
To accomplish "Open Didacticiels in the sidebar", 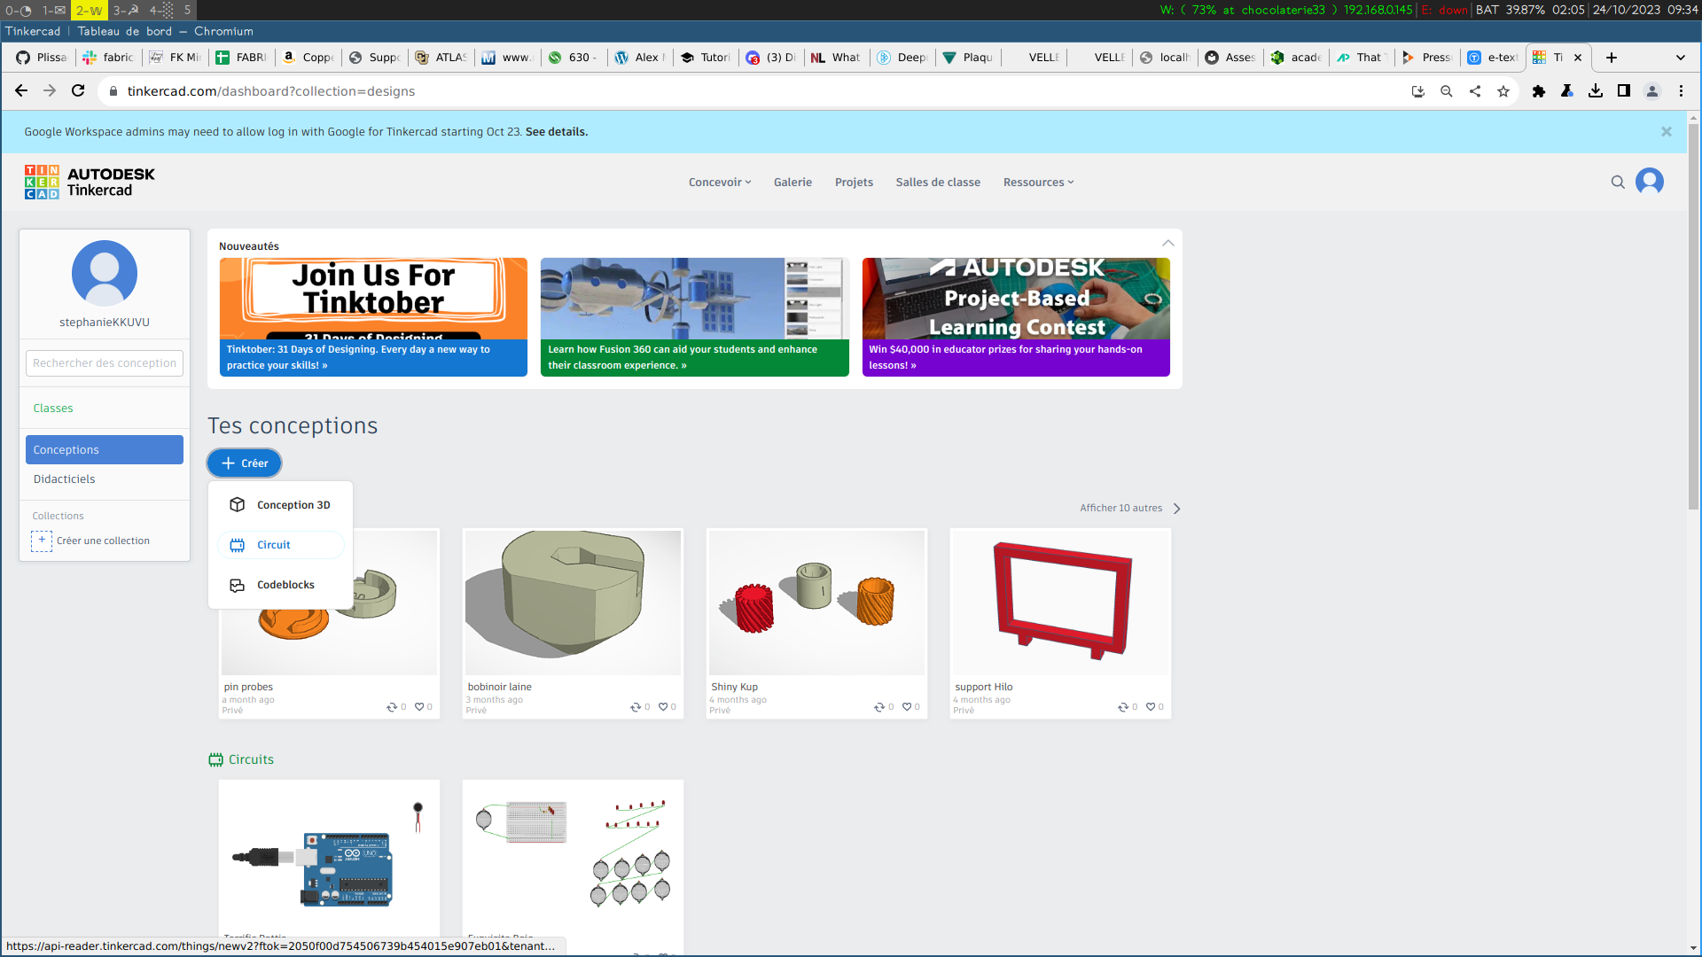I will [64, 479].
